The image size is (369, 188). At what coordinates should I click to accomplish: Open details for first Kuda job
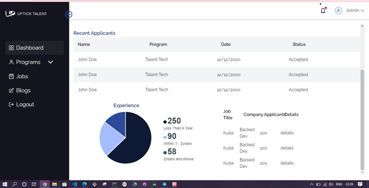[287, 133]
